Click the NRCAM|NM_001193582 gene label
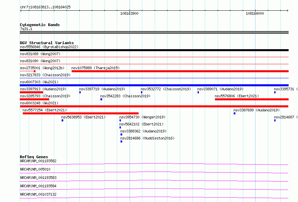 (x=38, y=161)
